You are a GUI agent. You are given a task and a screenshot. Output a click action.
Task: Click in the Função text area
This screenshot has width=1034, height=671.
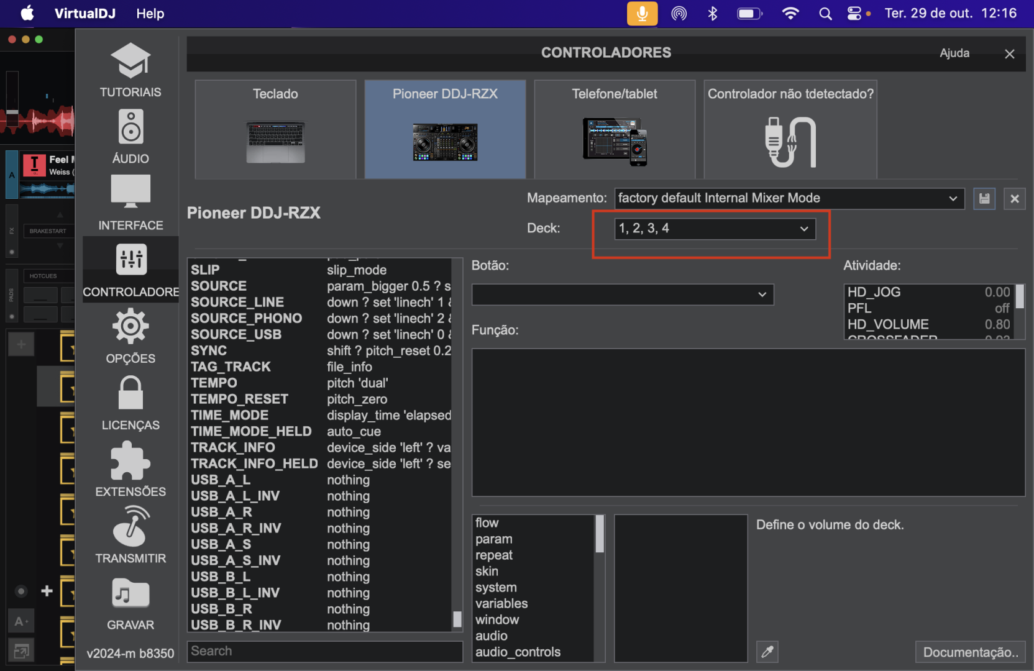tap(748, 422)
